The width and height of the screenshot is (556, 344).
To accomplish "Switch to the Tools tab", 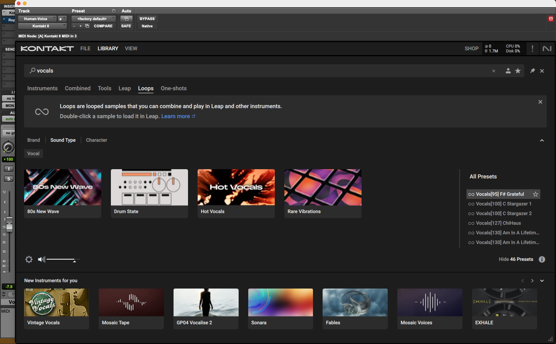I will (x=104, y=88).
